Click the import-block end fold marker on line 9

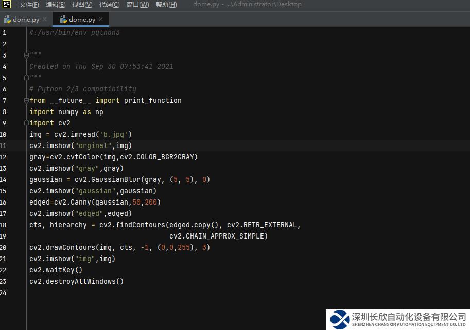(26, 123)
